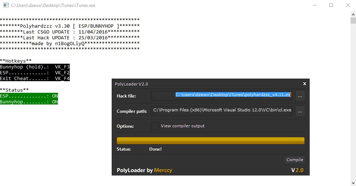Click the 'V2.0' version label

point(298,170)
